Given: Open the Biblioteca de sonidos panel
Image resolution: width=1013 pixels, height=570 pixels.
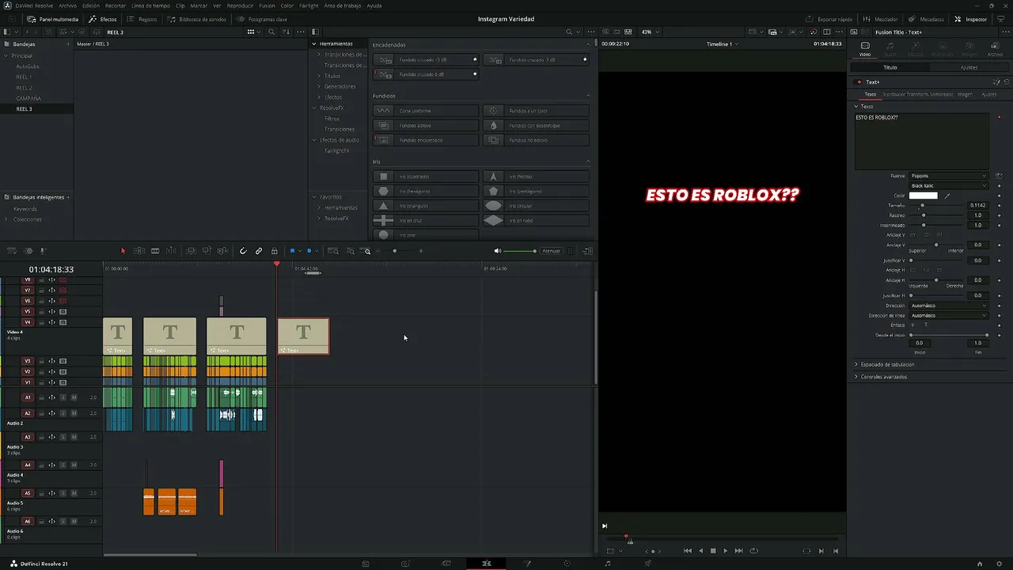Looking at the screenshot, I should (x=198, y=19).
